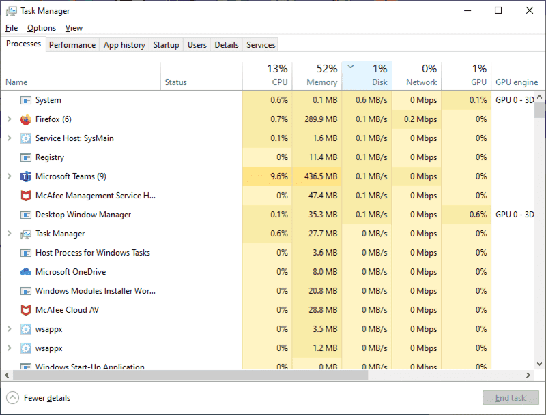
Task: Click the scroll down arrow on vertical scrollbar
Action: 539,364
